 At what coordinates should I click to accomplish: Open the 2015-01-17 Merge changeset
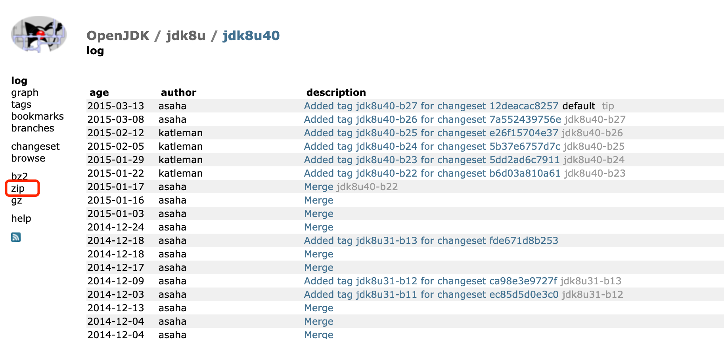pos(318,187)
